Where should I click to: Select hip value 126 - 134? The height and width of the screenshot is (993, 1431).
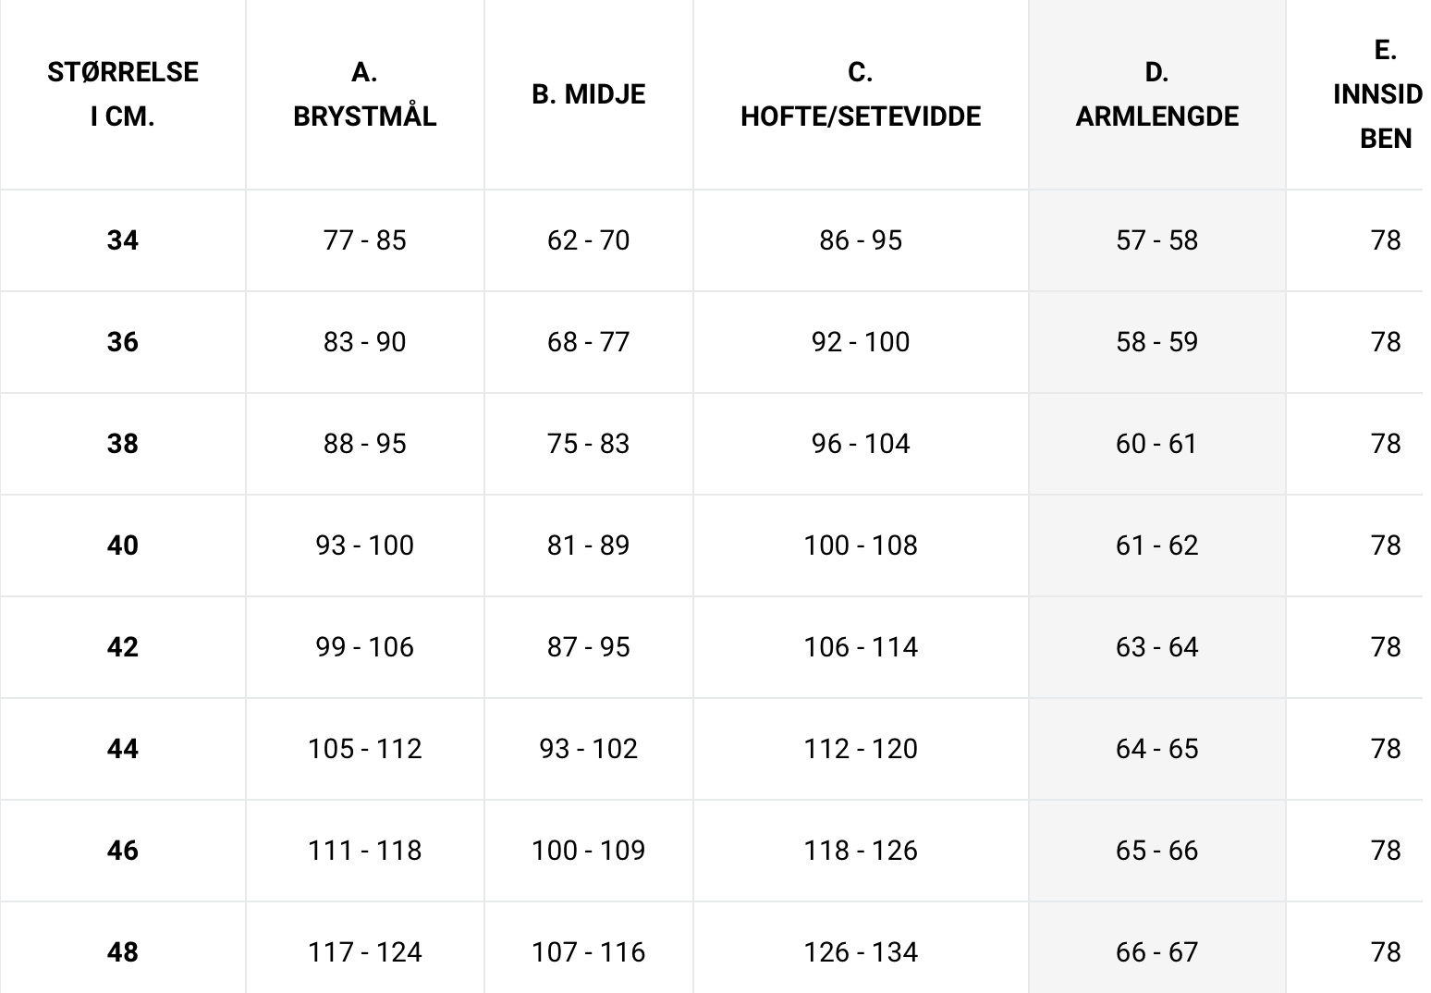point(861,952)
